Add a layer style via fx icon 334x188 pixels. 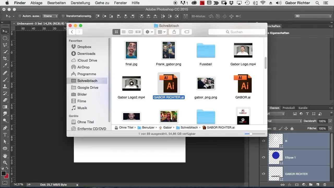pyautogui.click(x=290, y=185)
